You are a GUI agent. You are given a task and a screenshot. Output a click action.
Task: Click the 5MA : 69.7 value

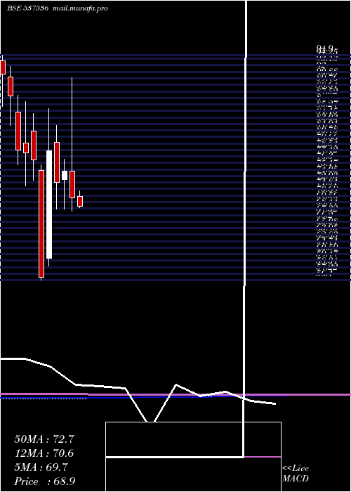point(41,467)
